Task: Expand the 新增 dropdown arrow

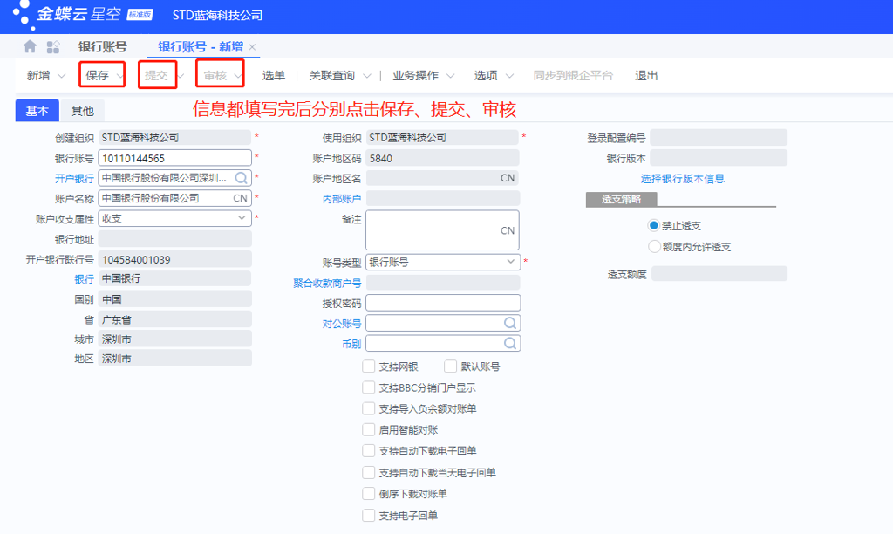Action: 62,76
